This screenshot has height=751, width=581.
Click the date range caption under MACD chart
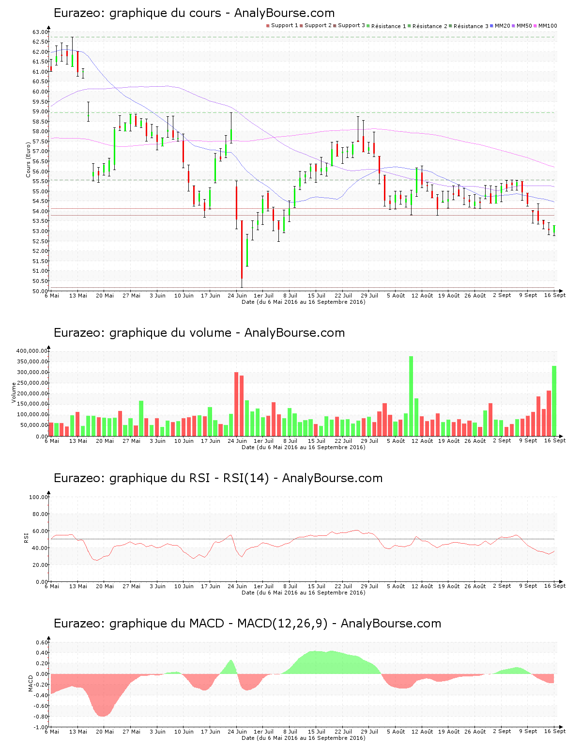304,738
